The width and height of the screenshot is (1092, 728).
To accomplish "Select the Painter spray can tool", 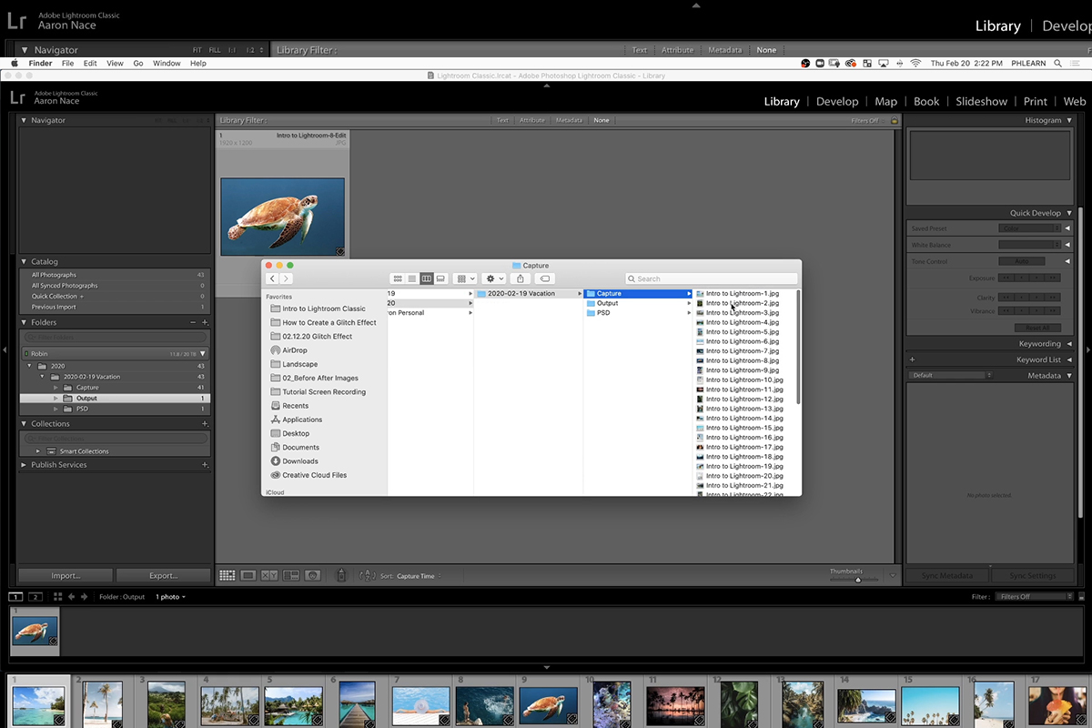I will pyautogui.click(x=341, y=575).
